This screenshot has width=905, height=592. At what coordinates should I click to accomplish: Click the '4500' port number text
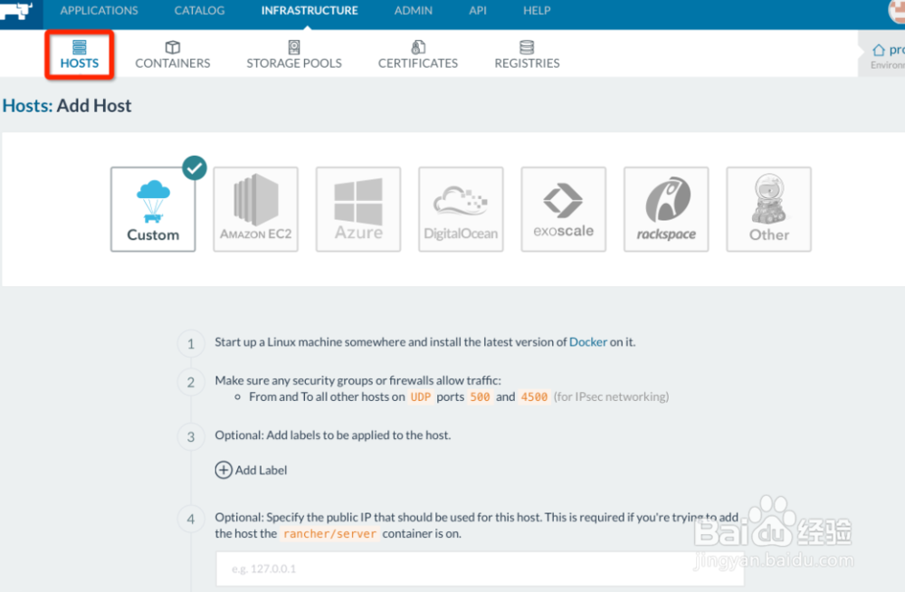[x=534, y=396]
